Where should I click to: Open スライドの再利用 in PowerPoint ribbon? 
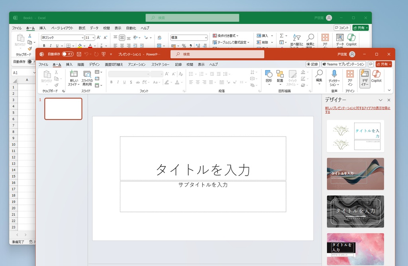pyautogui.click(x=87, y=74)
